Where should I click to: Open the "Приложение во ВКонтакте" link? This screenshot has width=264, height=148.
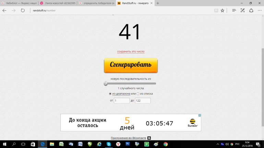tap(128, 138)
